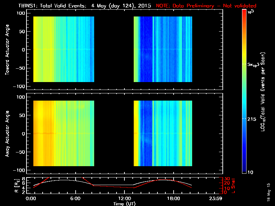Click the red top of the color bar
Image resolution: width=275 pixels, height=206 pixels.
click(x=244, y=12)
